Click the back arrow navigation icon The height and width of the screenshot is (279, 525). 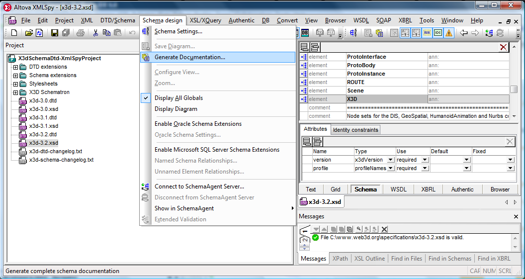coord(464,33)
